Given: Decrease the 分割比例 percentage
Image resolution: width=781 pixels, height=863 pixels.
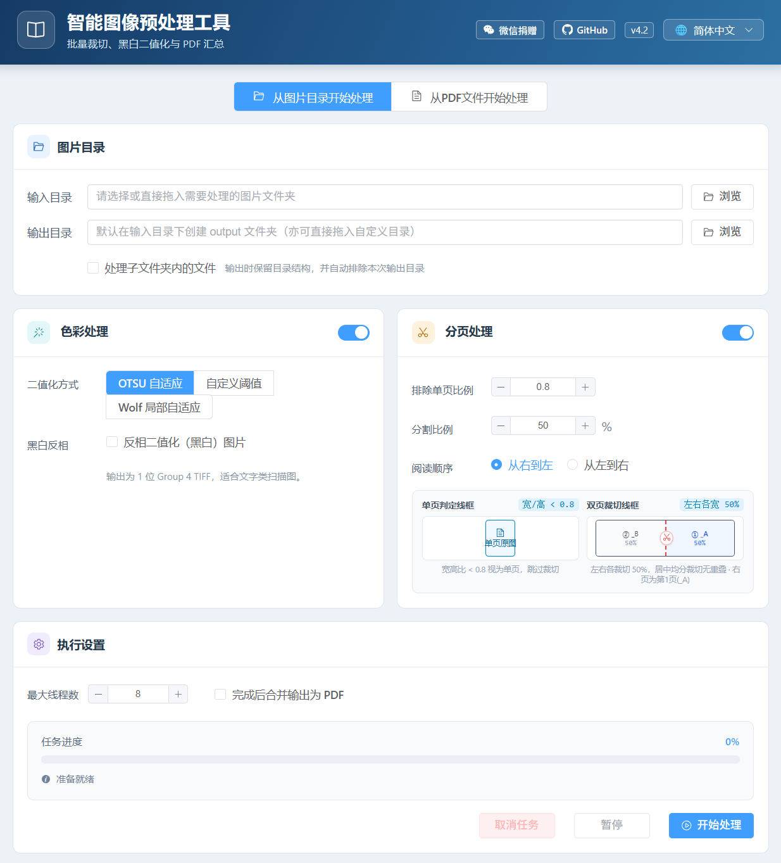Looking at the screenshot, I should tap(501, 425).
